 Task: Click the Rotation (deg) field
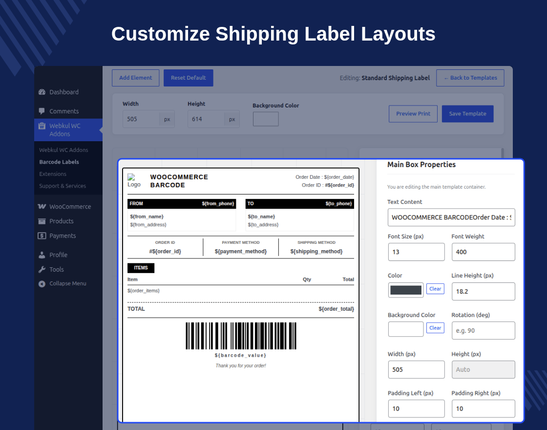[x=483, y=330]
